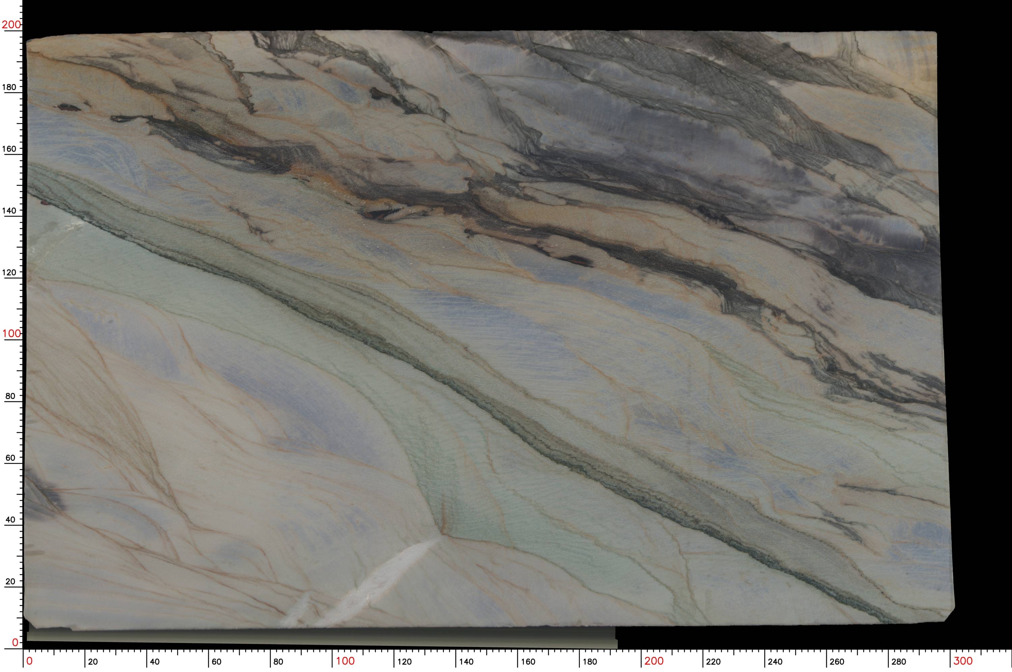1012x672 pixels.
Task: Select the 40 mark on the horizontal ruler
Action: 155,662
